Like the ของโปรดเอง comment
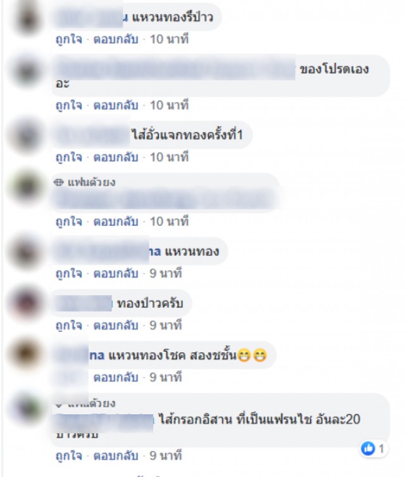Viewport: 405px width, 477px height. click(x=69, y=105)
